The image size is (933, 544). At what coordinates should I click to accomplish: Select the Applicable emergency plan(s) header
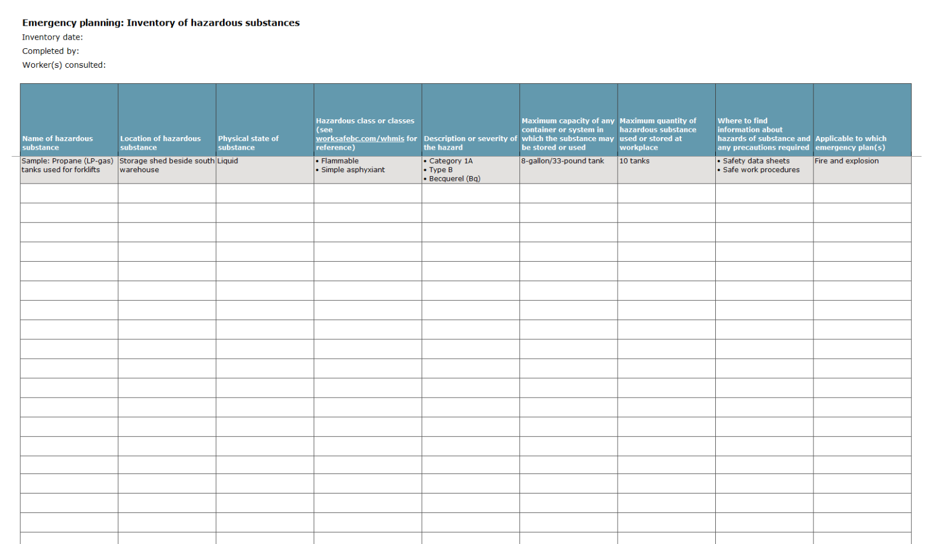click(850, 143)
